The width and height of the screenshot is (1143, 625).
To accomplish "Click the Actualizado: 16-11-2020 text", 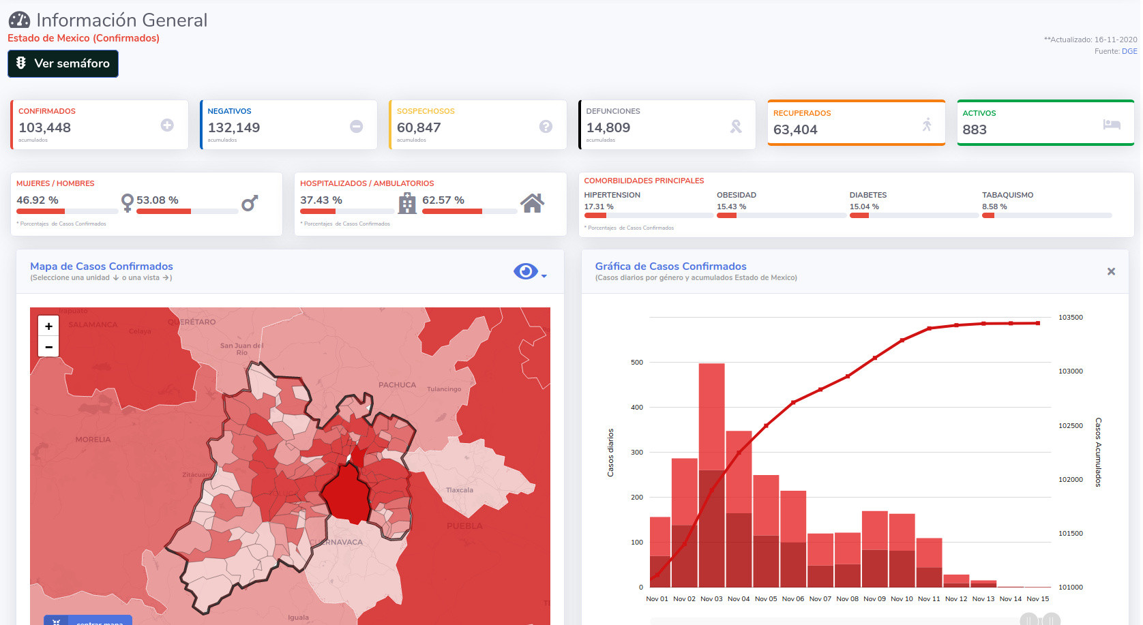I will coord(1090,40).
